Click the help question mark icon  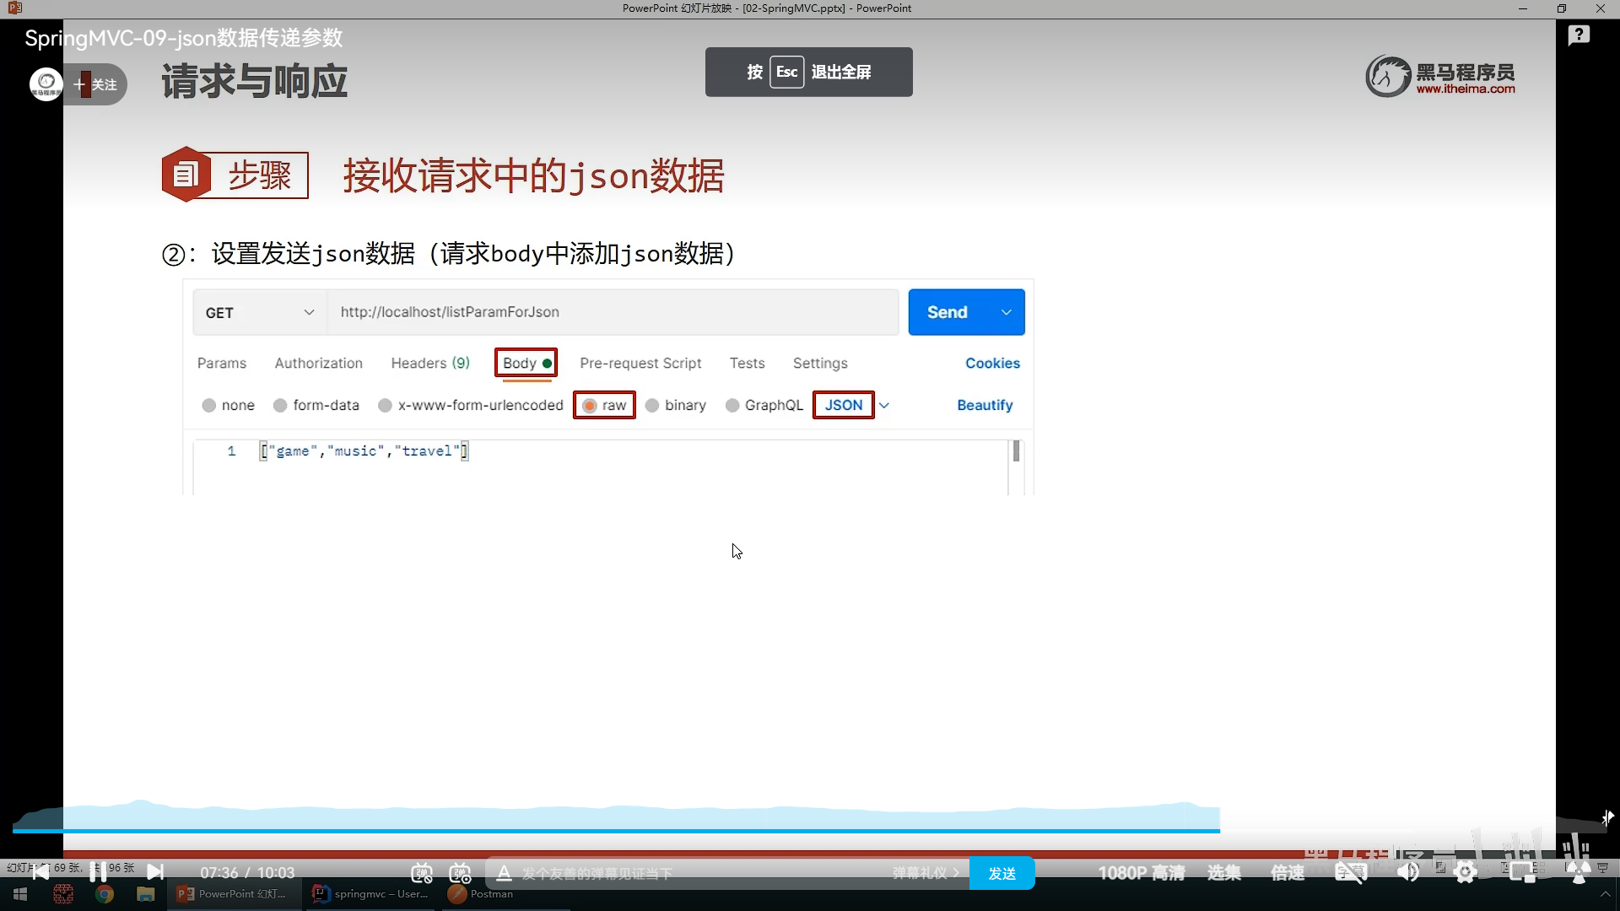click(x=1579, y=35)
